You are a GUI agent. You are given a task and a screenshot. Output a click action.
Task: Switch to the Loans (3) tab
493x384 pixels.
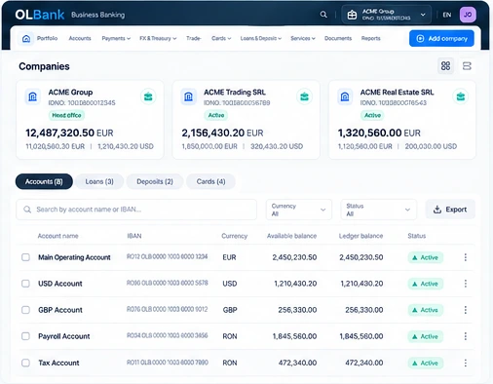(x=99, y=181)
